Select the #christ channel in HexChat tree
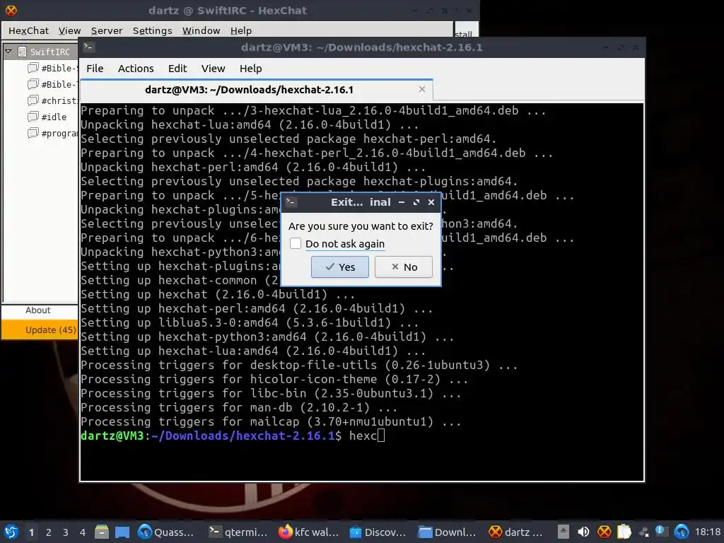724x543 pixels. click(x=52, y=100)
